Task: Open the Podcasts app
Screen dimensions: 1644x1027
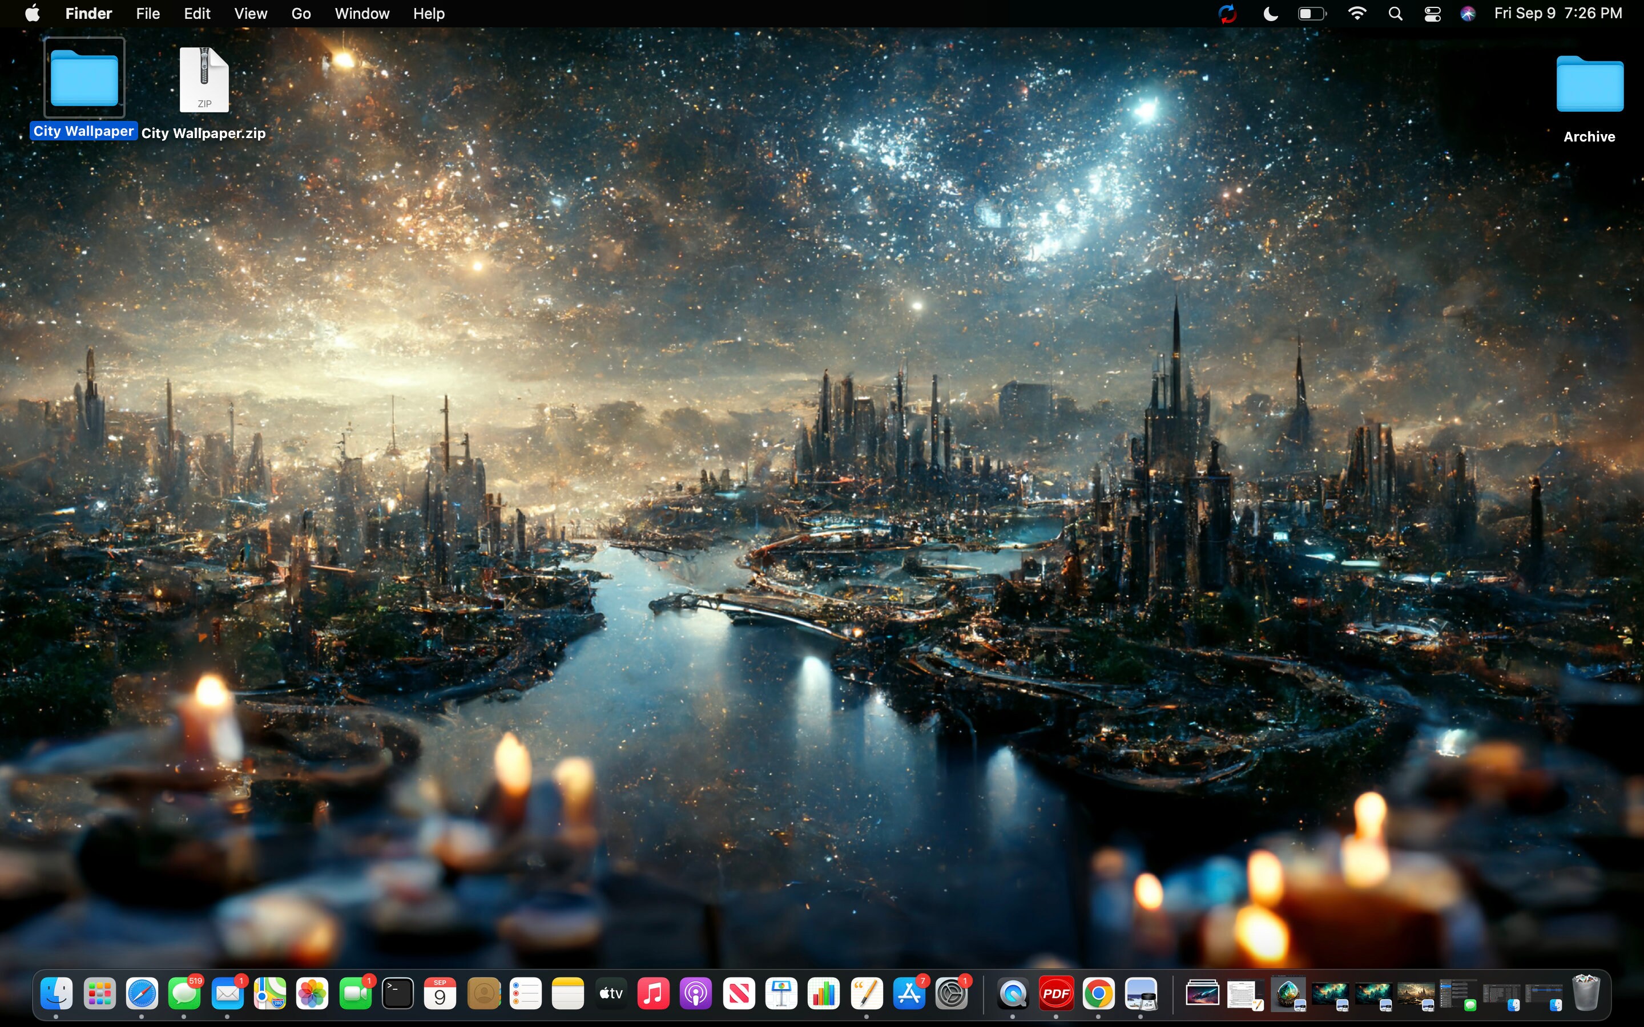Action: tap(696, 992)
